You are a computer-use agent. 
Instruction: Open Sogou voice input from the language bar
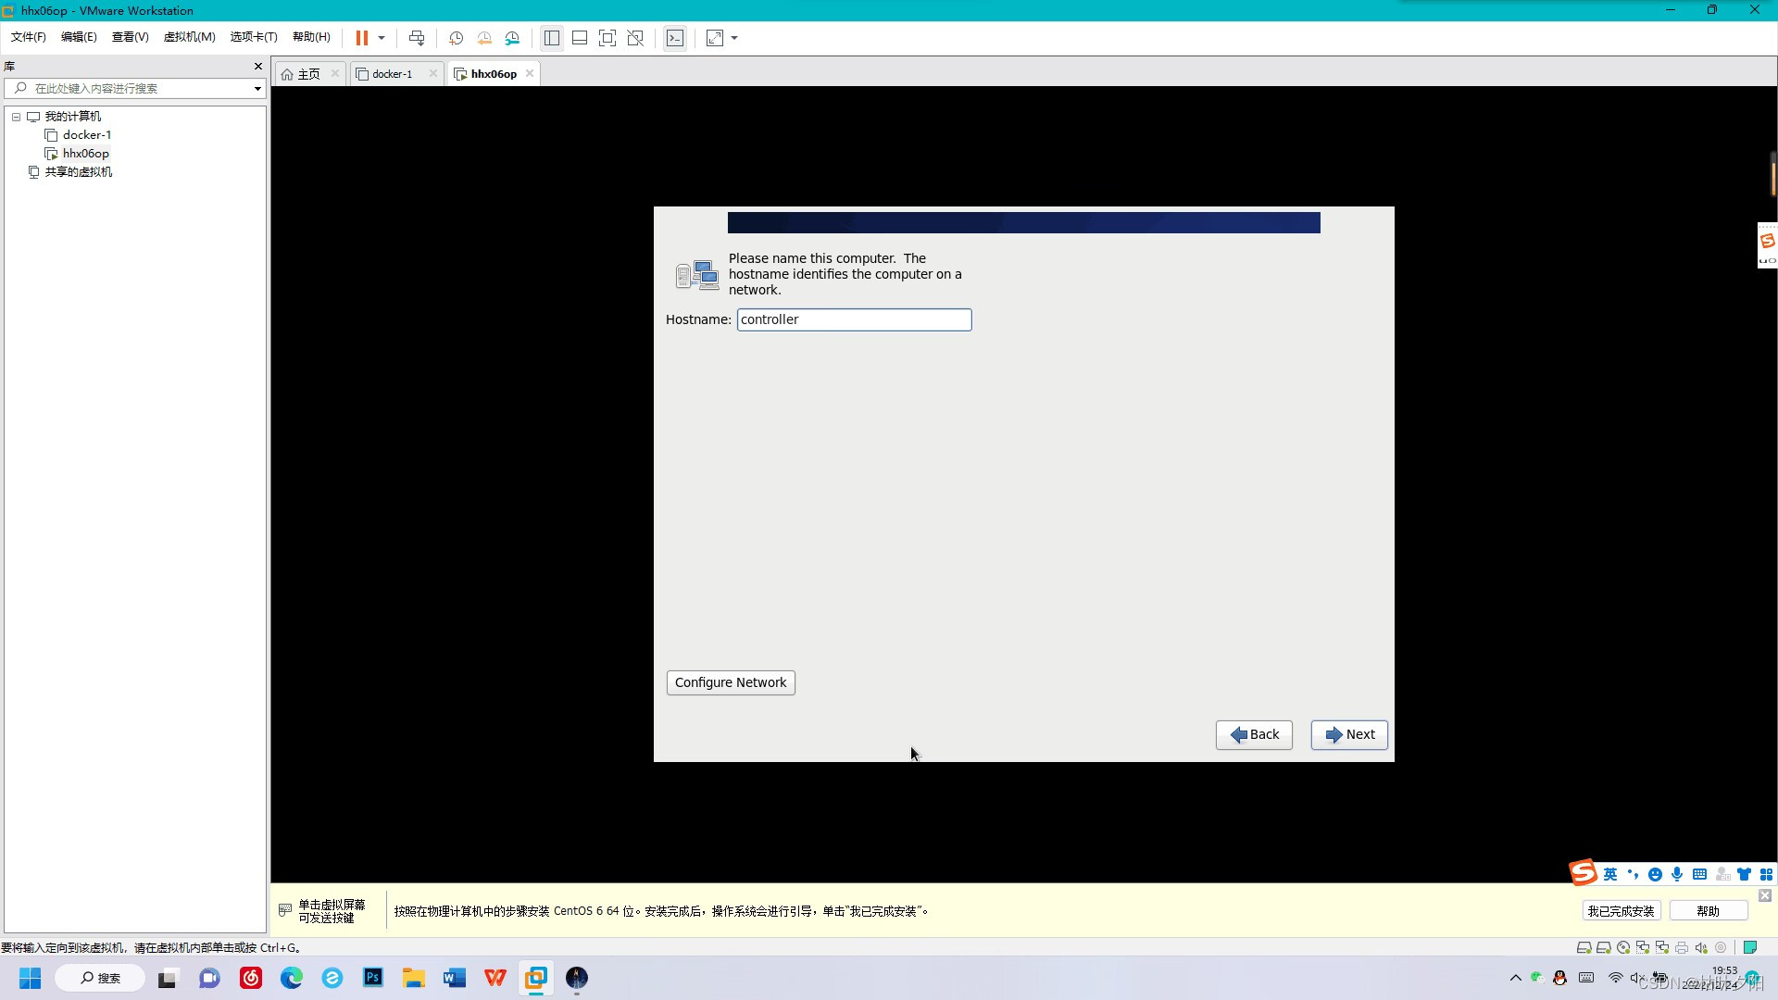click(x=1678, y=874)
